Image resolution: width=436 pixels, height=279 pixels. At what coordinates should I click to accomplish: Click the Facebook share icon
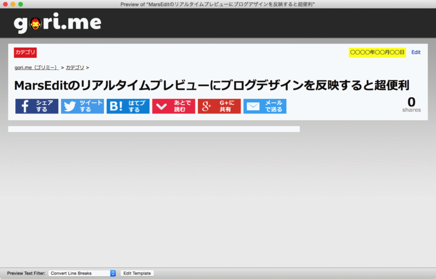(x=25, y=106)
